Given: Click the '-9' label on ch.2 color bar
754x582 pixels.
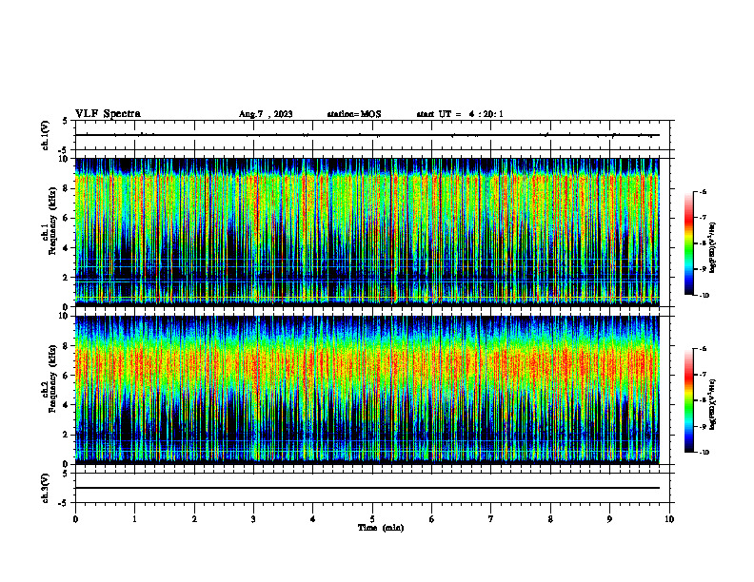Looking at the screenshot, I should tap(703, 426).
